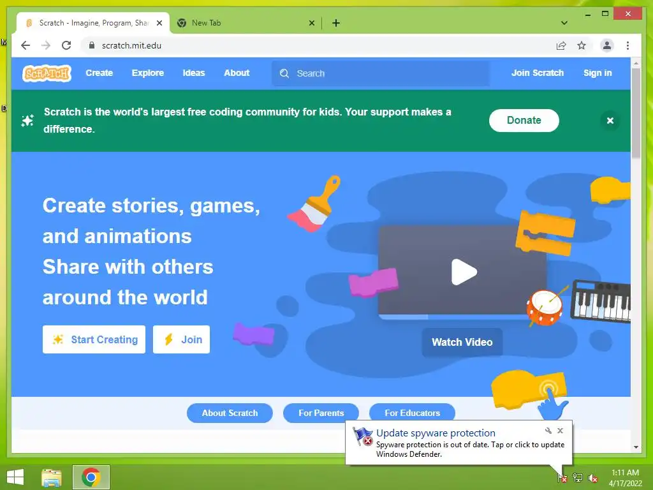Open network tray icon

577,478
